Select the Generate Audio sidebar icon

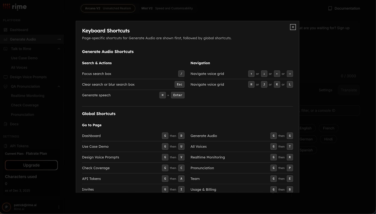click(5, 39)
